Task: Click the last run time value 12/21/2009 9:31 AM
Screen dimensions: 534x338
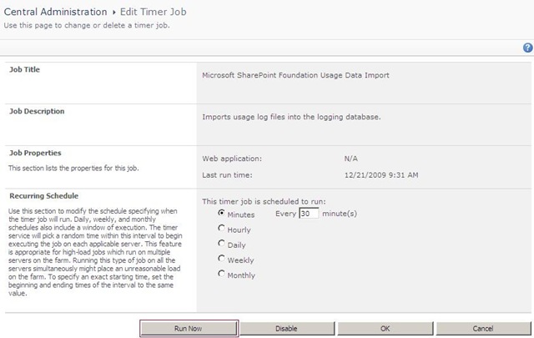Action: [x=381, y=175]
